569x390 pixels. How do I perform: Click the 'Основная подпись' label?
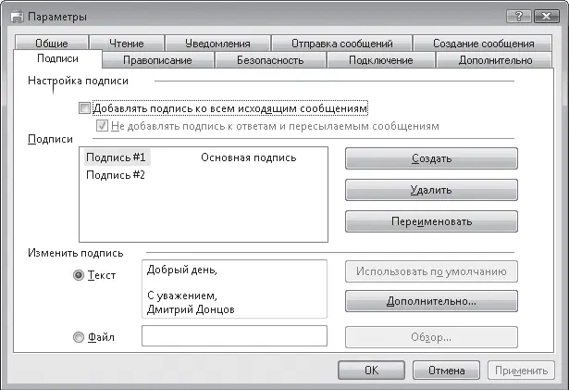[x=249, y=157]
